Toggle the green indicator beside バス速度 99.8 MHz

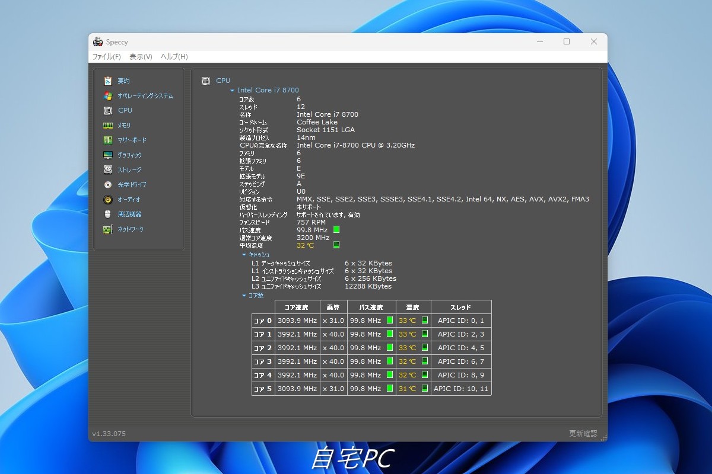pyautogui.click(x=336, y=230)
